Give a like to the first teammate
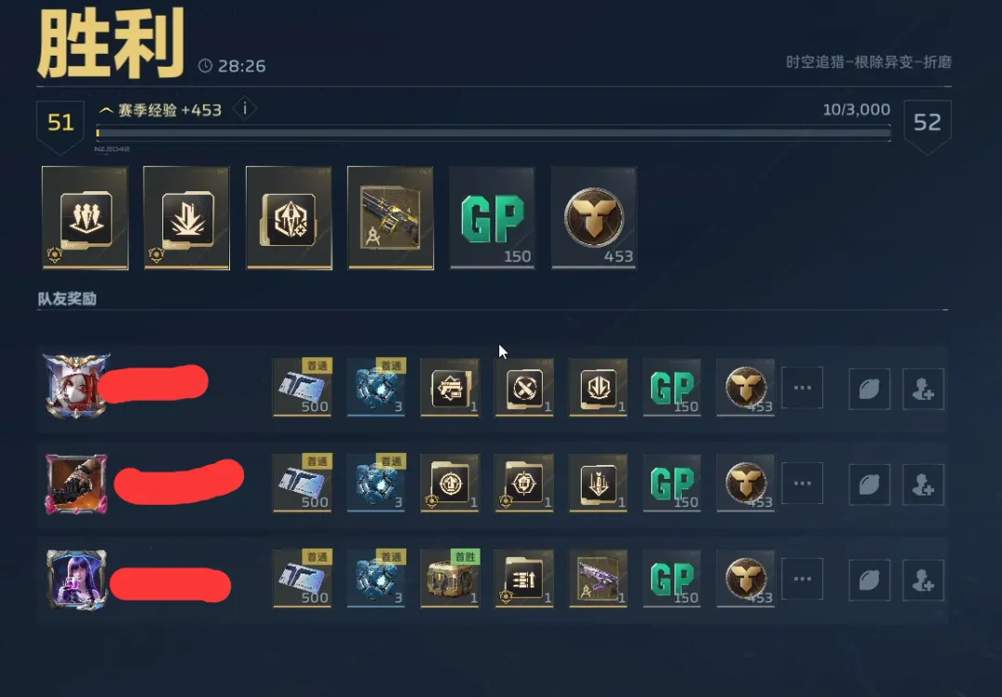 (869, 388)
